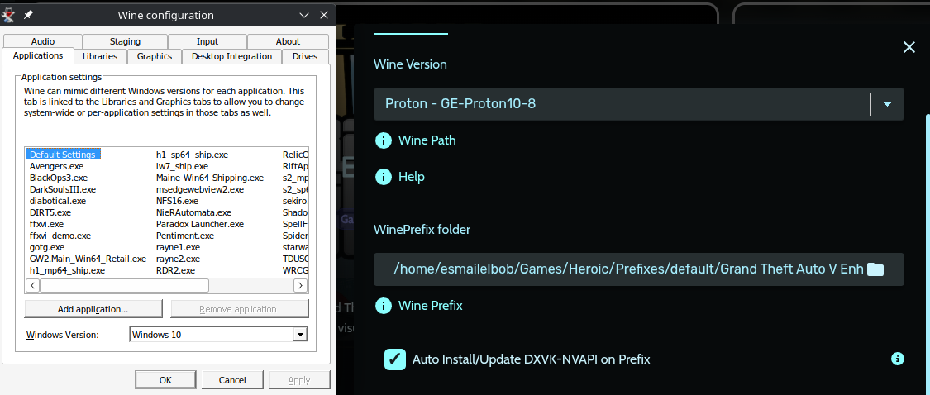Screen dimensions: 930x395
Task: Select ffxvi.exe in the list
Action: (46, 224)
